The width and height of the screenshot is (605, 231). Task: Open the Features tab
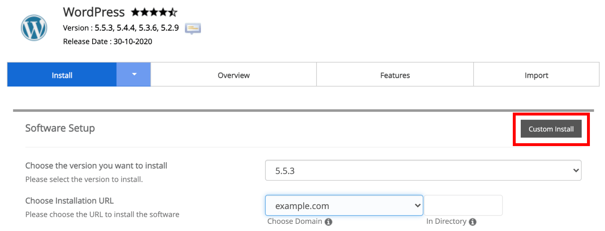pyautogui.click(x=395, y=74)
